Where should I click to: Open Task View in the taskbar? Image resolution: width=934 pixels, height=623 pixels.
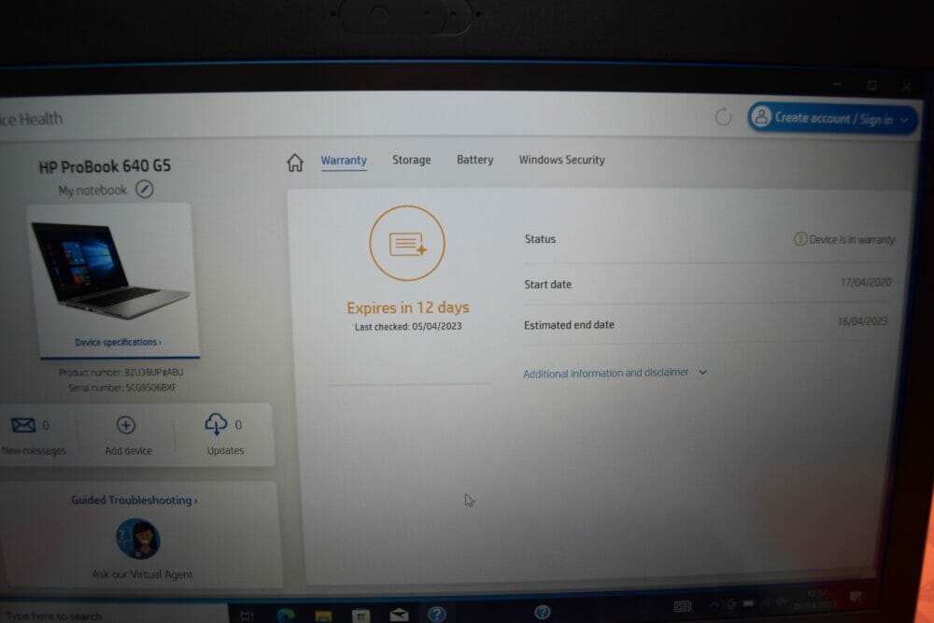coord(247,616)
